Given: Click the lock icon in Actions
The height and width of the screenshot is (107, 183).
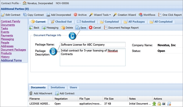Looking at the screenshot, I should pos(159,104).
